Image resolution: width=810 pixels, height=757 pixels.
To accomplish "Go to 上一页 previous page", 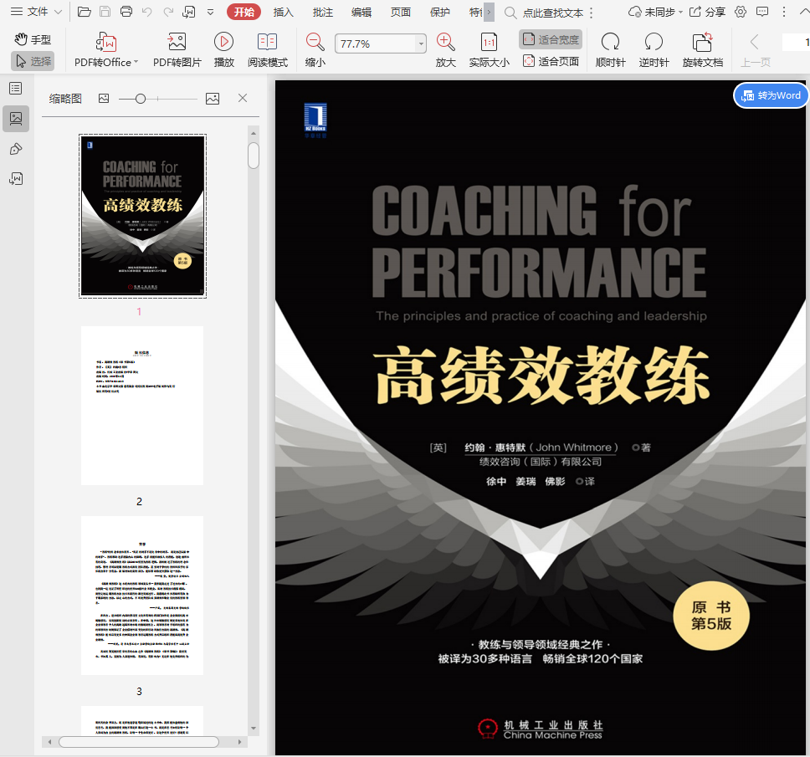I will coord(756,49).
